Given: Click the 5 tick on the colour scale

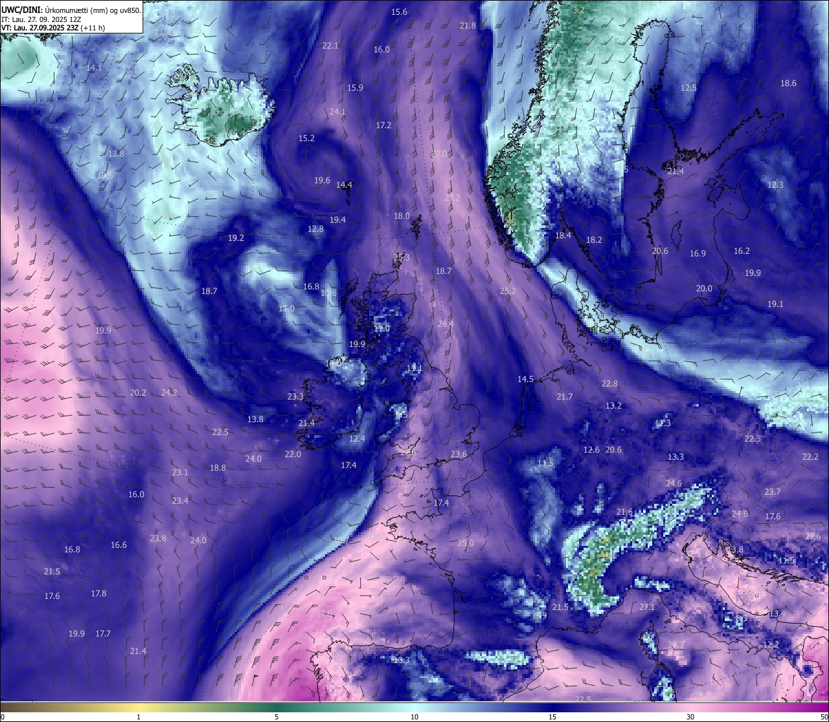Looking at the screenshot, I should (277, 717).
